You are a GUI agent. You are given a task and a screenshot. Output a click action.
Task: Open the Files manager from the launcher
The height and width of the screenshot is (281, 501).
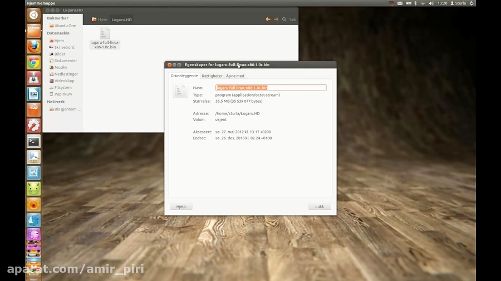pos(33,31)
